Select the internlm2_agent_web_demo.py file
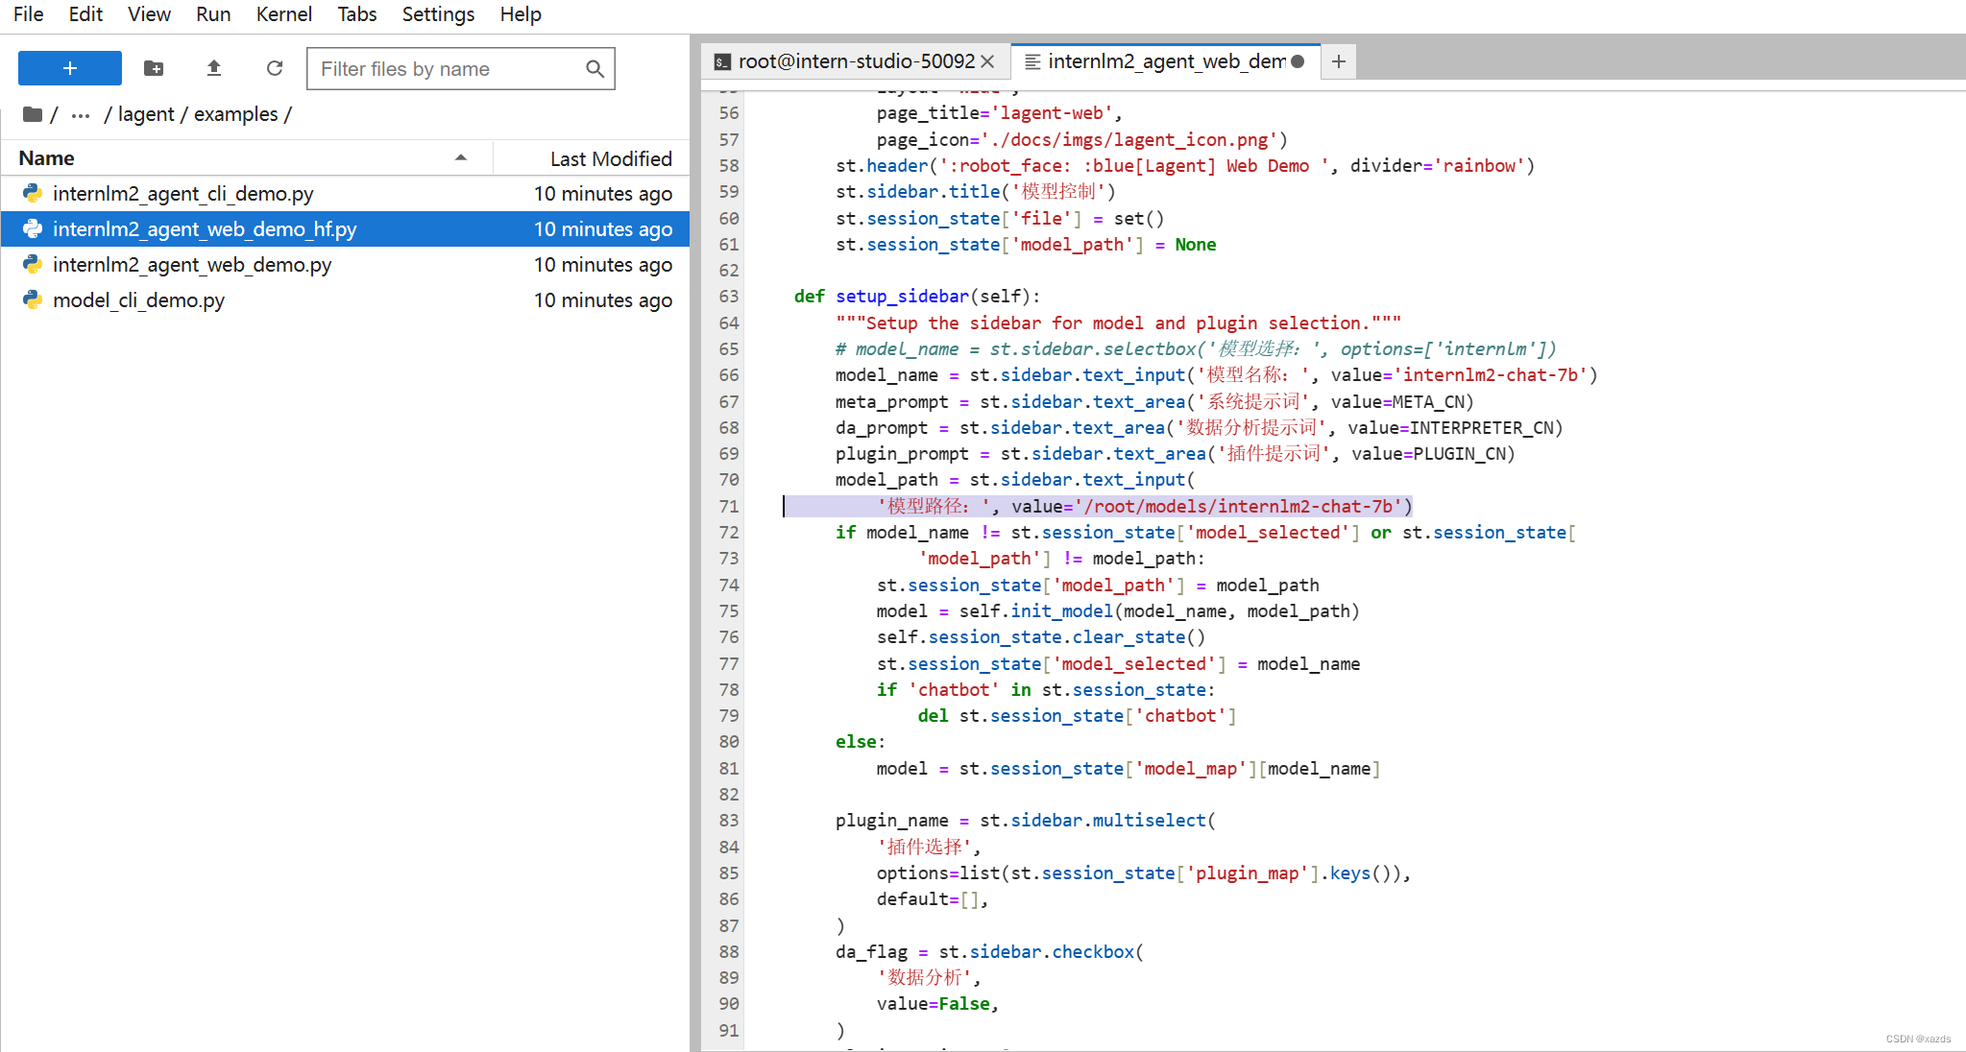1966x1052 pixels. click(192, 265)
